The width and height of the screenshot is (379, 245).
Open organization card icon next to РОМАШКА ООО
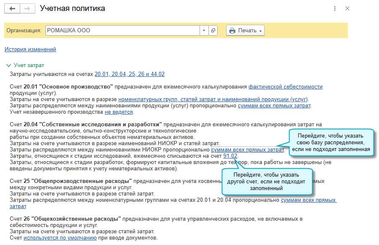click(213, 31)
